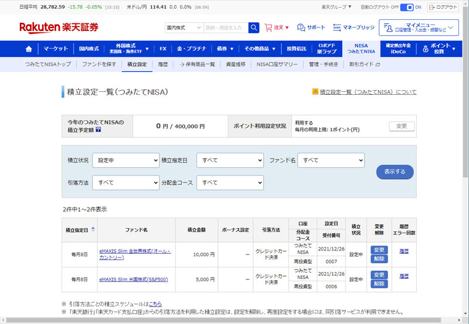Open the 資産推移 sub-menu tab
Viewport: 469px width, 324px height.
pyautogui.click(x=236, y=64)
